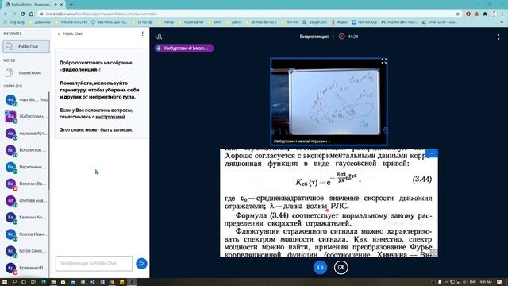Select user Калинин in the users list

26,217
